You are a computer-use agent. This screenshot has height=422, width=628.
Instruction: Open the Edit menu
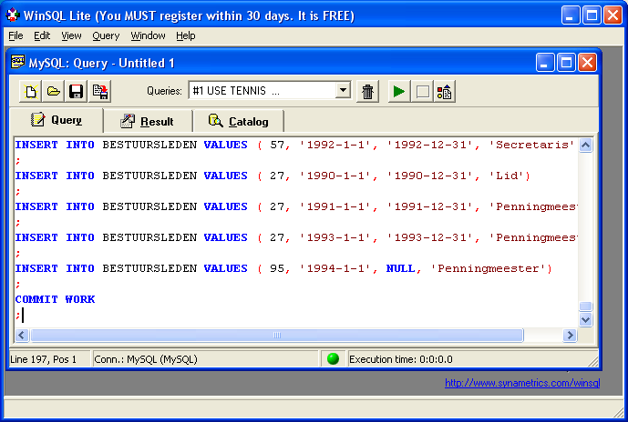(x=42, y=36)
